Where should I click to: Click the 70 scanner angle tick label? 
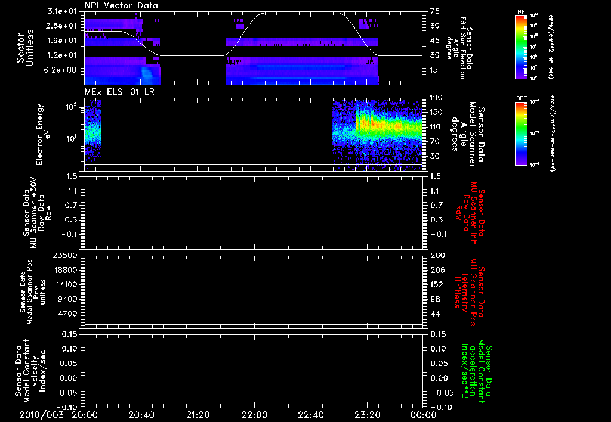coord(434,142)
